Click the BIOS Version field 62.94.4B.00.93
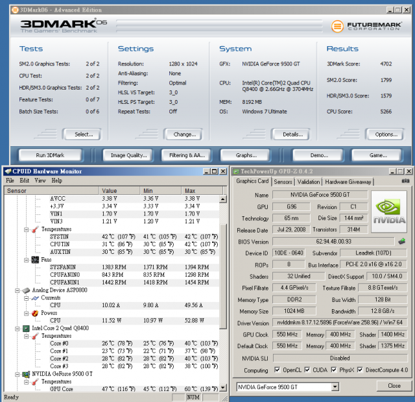Image resolution: width=415 pixels, height=402 pixels. (x=333, y=242)
